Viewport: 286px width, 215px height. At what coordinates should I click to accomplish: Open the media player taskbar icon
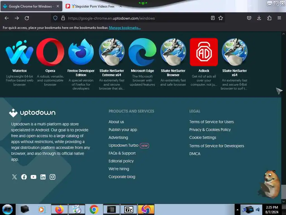42,209
